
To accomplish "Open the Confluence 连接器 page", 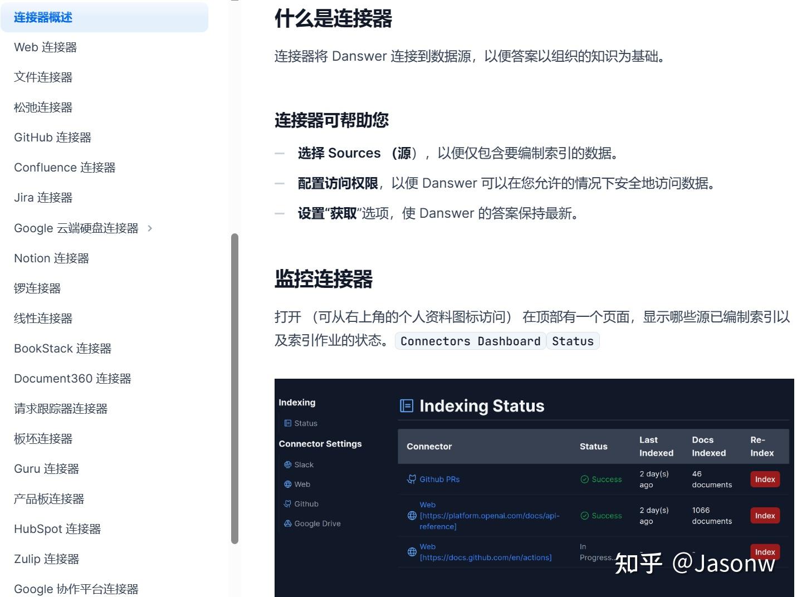I will (x=65, y=168).
